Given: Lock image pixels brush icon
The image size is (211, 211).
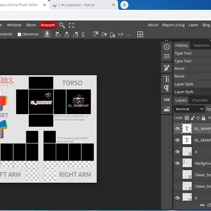Looking at the screenshot, I should [193, 118].
